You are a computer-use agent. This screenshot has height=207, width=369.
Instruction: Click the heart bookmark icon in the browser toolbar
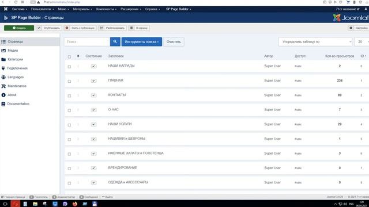(341, 2)
